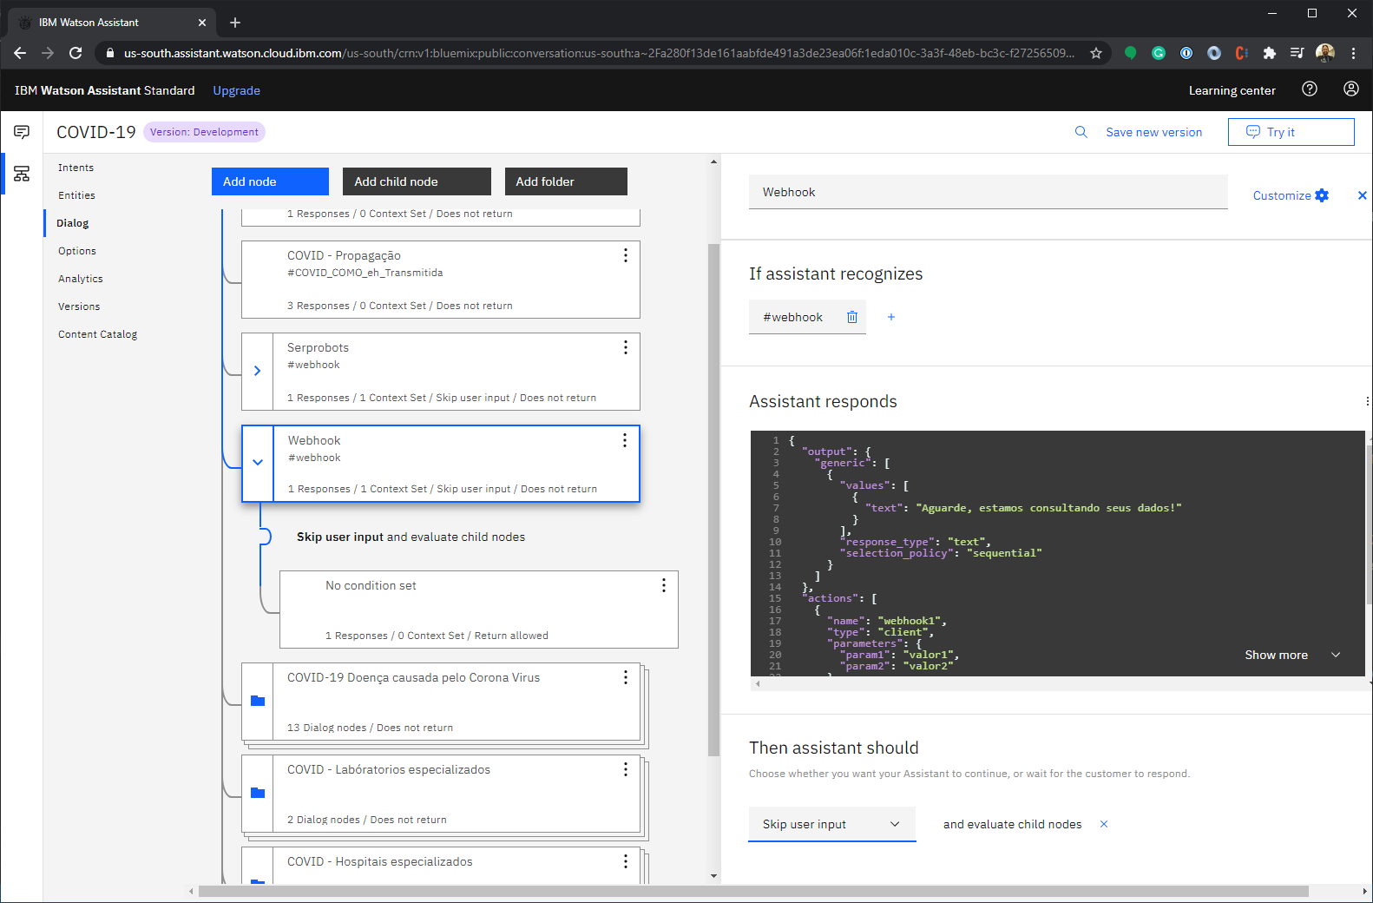The height and width of the screenshot is (903, 1373).
Task: Expand the Serprobots node children
Action: [x=257, y=371]
